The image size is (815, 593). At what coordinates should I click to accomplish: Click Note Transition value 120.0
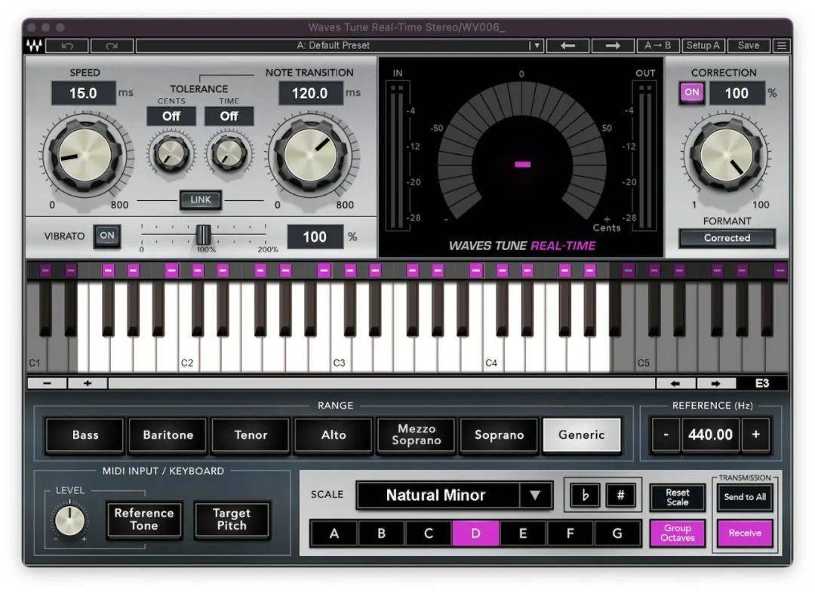pos(310,93)
